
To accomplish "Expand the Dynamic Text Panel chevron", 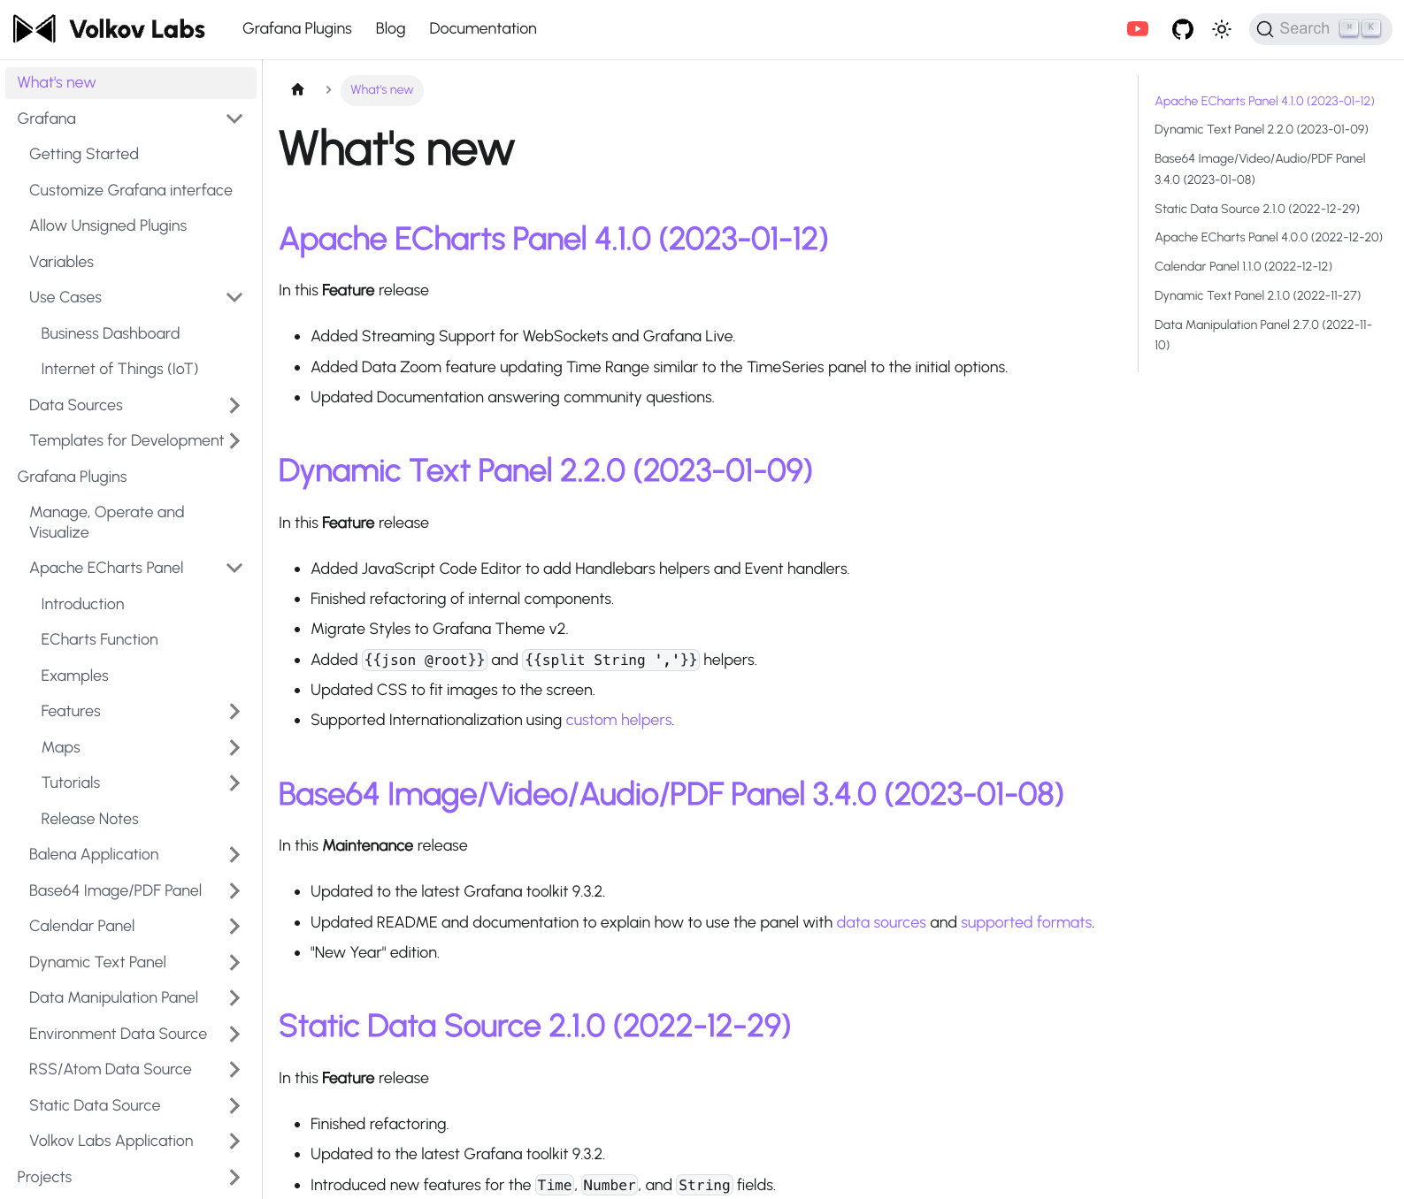I will click(x=234, y=962).
